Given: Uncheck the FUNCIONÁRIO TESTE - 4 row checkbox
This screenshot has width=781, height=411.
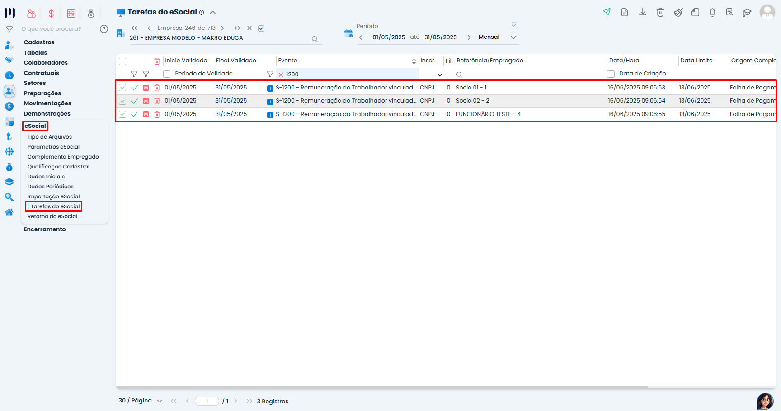Looking at the screenshot, I should tap(122, 114).
